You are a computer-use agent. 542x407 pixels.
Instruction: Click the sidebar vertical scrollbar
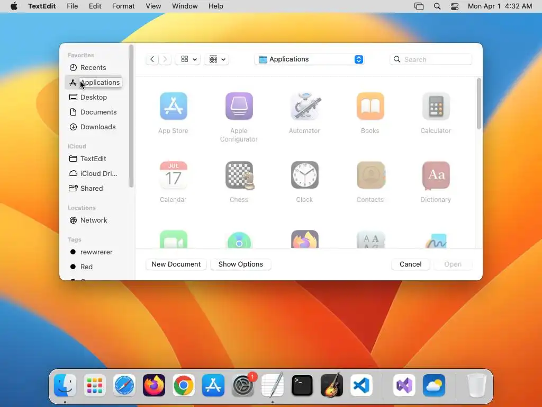(x=131, y=116)
